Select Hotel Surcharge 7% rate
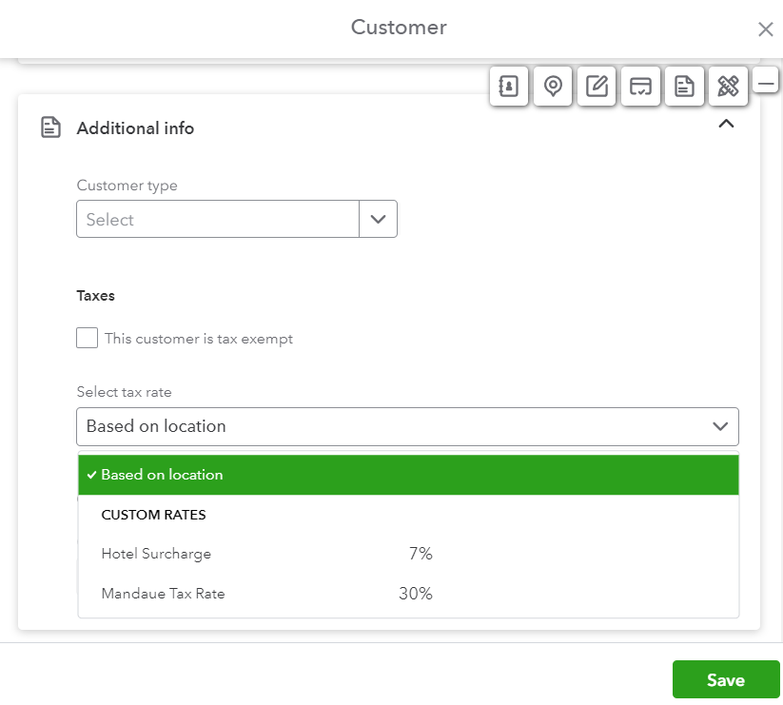Viewport: 783px width, 705px height. tap(266, 554)
